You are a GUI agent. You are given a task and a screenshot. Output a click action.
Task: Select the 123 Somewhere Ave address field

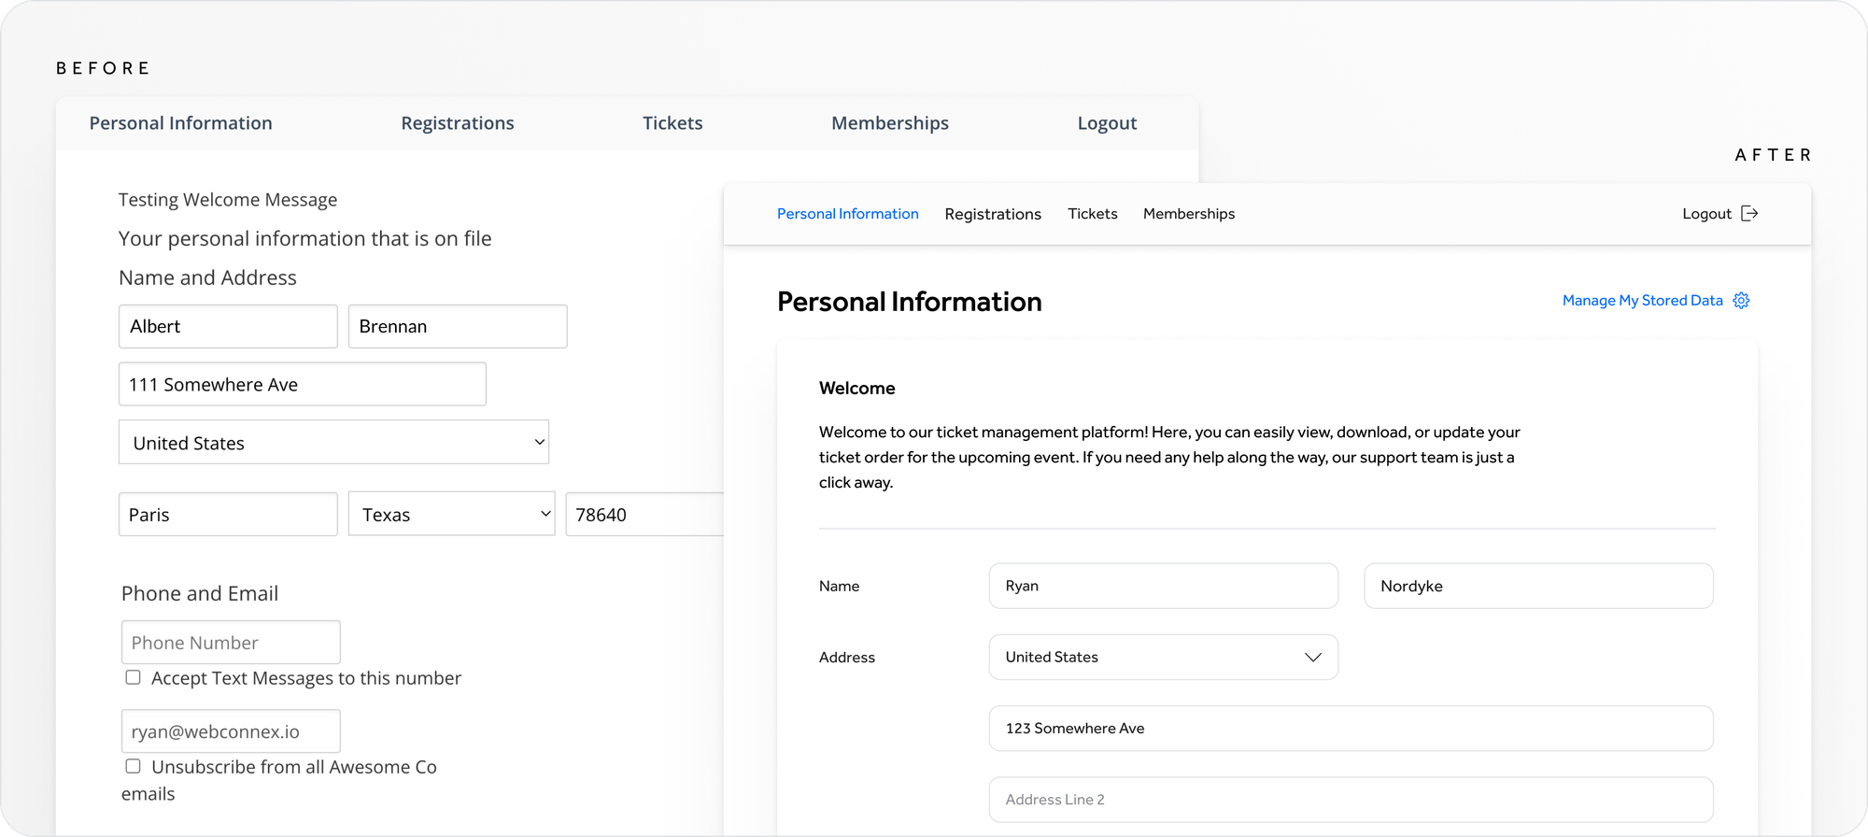pyautogui.click(x=1351, y=729)
